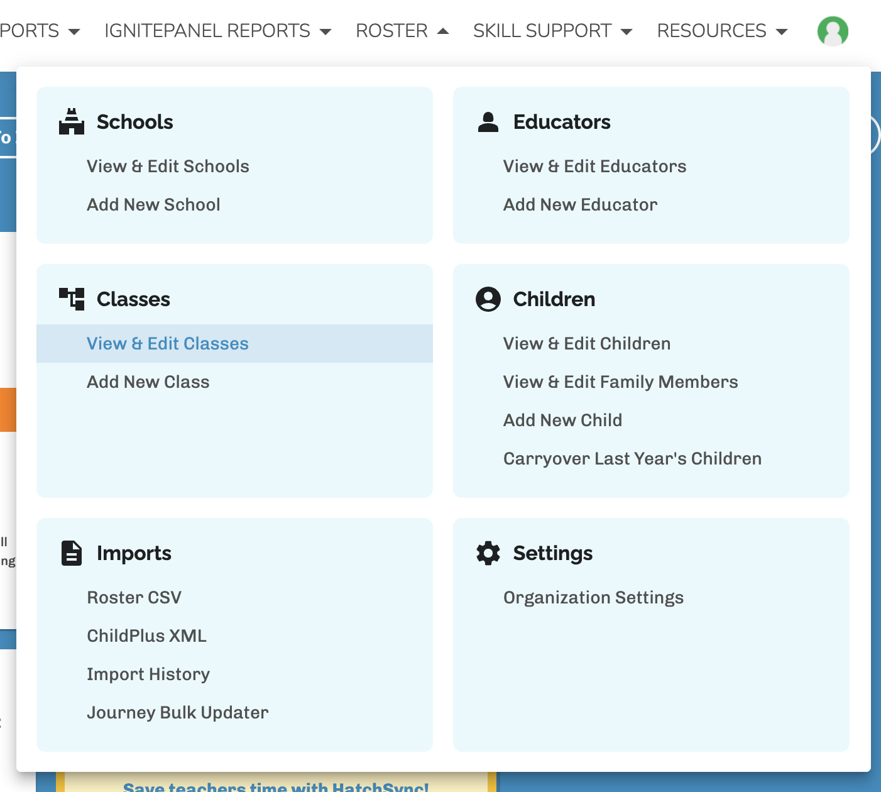Click the Imports document icon
The image size is (881, 792).
click(72, 553)
